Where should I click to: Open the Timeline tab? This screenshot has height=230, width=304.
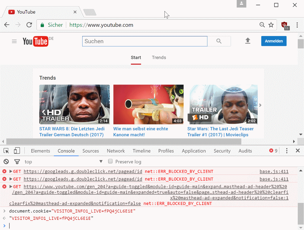pos(142,151)
